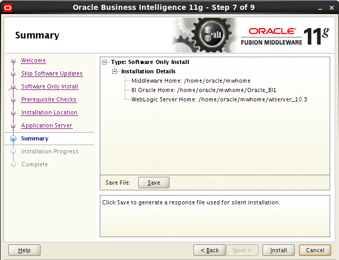Collapse the Type: Software Only Install node
This screenshot has height=260, width=339.
pos(104,62)
